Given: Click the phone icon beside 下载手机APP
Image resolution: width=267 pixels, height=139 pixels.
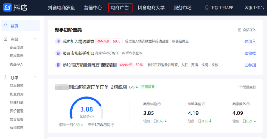Looking at the screenshot, I should click(x=207, y=7).
